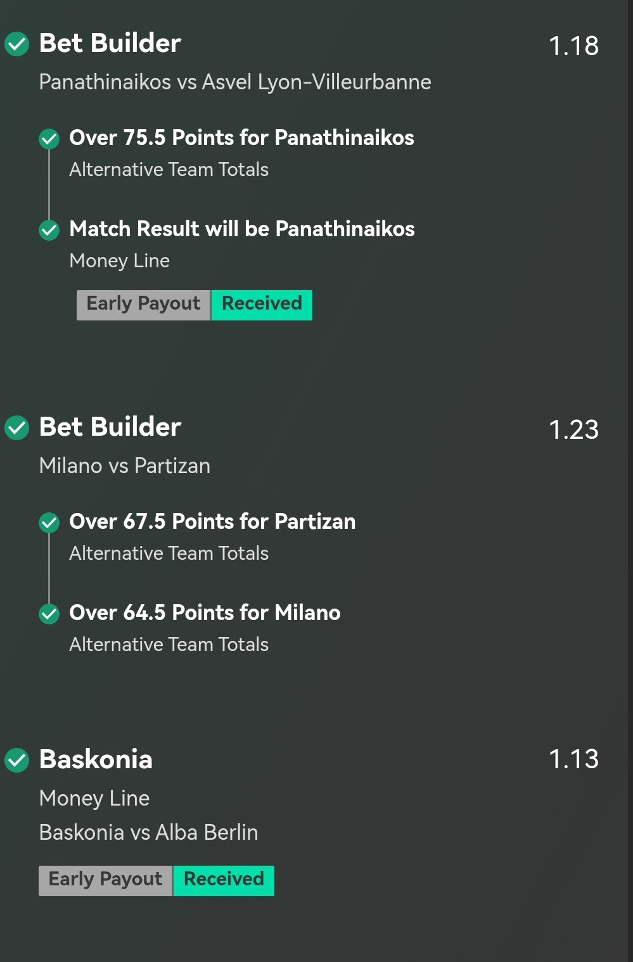Click the checkmark next to Over 67.5 Points
Image resolution: width=633 pixels, height=962 pixels.
point(49,522)
